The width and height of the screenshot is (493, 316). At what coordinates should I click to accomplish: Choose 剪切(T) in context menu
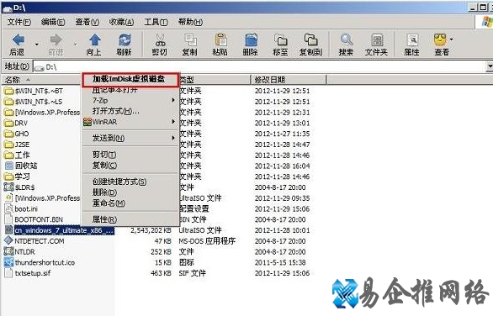pyautogui.click(x=130, y=155)
